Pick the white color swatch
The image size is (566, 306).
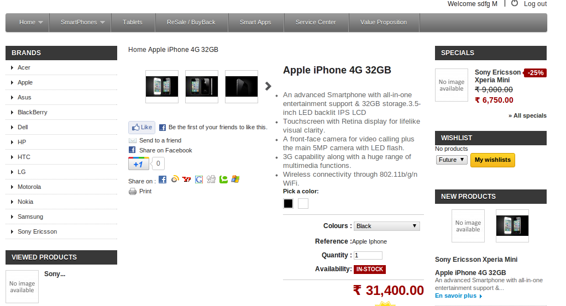[x=303, y=203]
